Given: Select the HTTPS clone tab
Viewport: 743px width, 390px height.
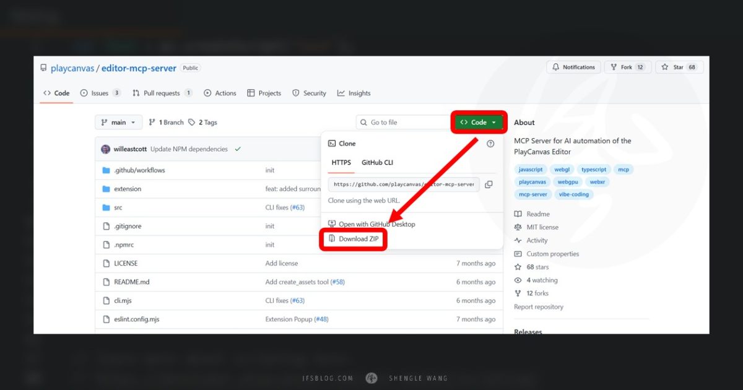Looking at the screenshot, I should [341, 163].
